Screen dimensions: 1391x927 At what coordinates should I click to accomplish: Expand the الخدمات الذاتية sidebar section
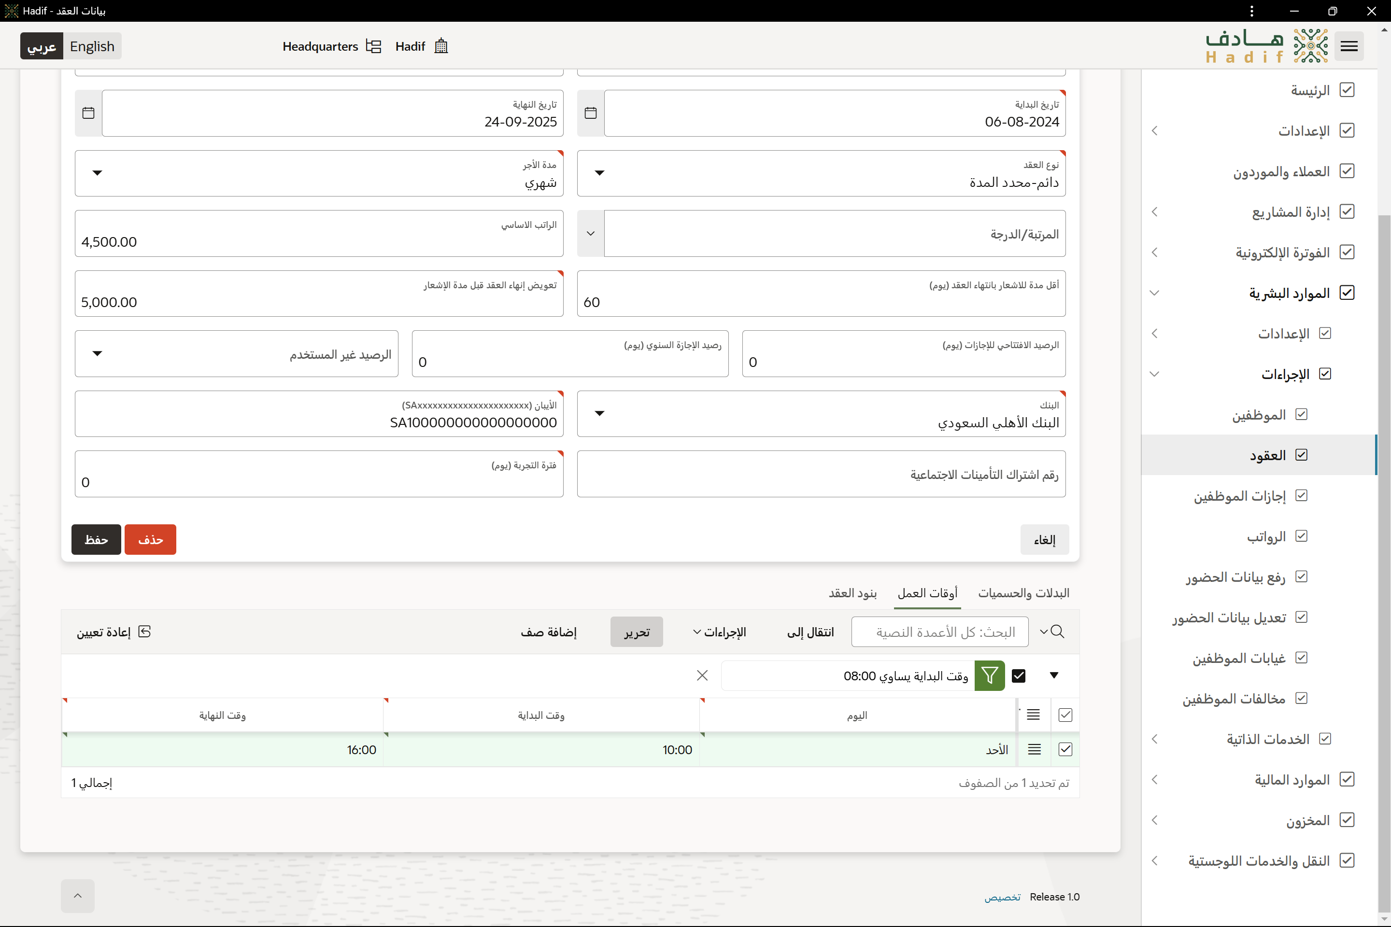(x=1154, y=739)
